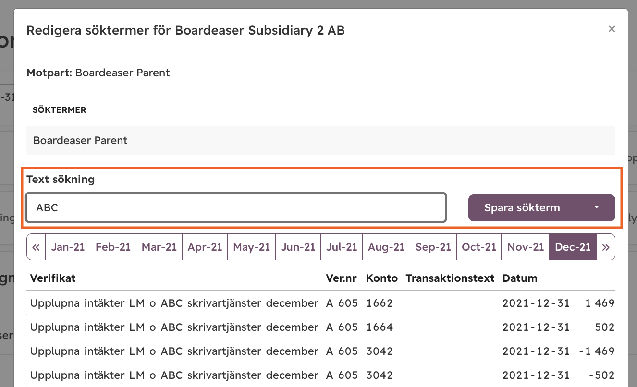Close the Redigera söktermer dialog
Screen dimensions: 637x387
point(612,29)
